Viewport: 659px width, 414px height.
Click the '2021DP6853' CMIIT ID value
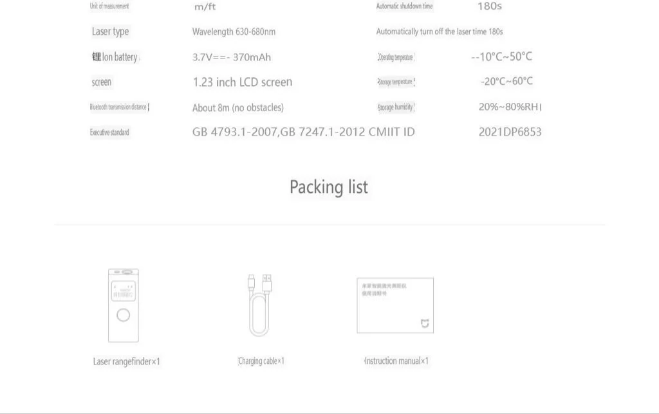pyautogui.click(x=510, y=132)
